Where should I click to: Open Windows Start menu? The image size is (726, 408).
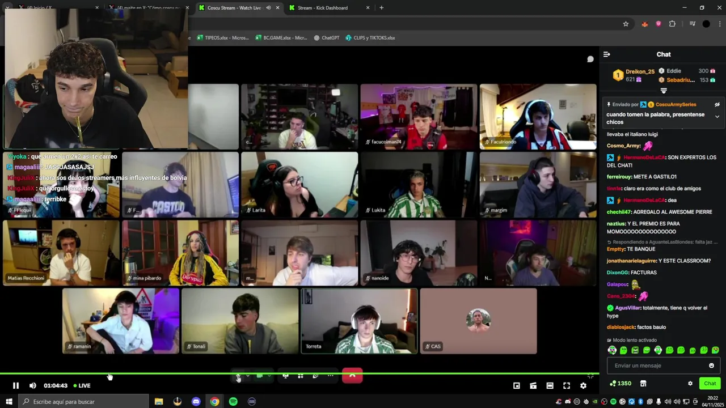click(9, 402)
